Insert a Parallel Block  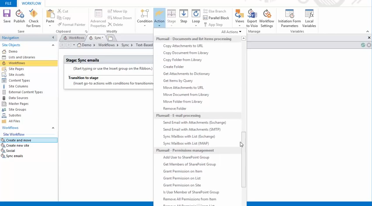click(216, 18)
